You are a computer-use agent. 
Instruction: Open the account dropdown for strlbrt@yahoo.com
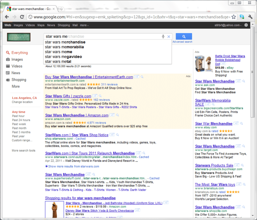pyautogui.click(x=229, y=25)
